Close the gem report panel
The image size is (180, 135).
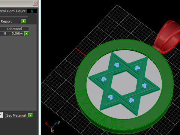(35, 3)
